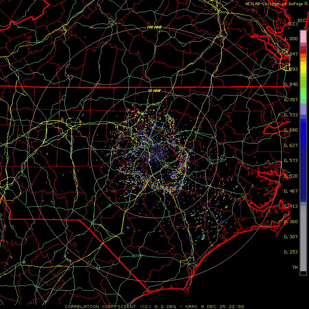Screen dimensions: 309x309
Task: Click the red segment of the colorbar
Action: point(303,51)
